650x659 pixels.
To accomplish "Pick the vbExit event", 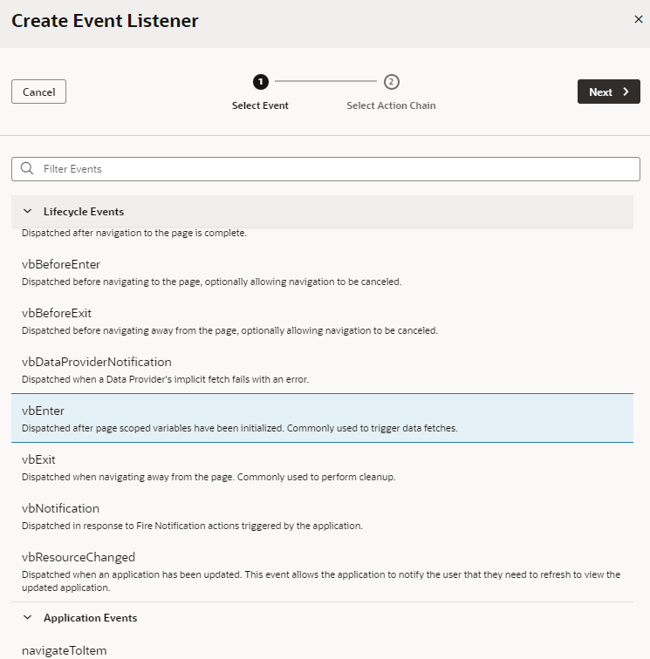I will point(38,459).
